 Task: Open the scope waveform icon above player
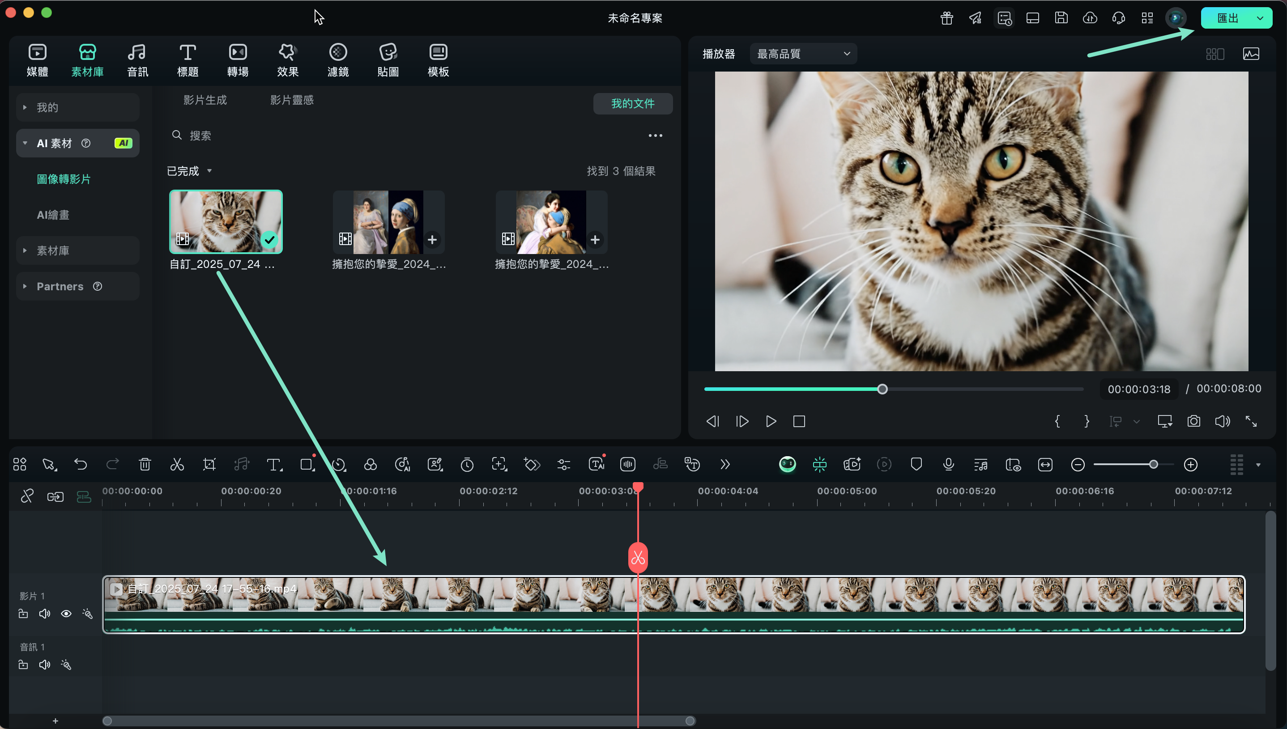(1251, 54)
